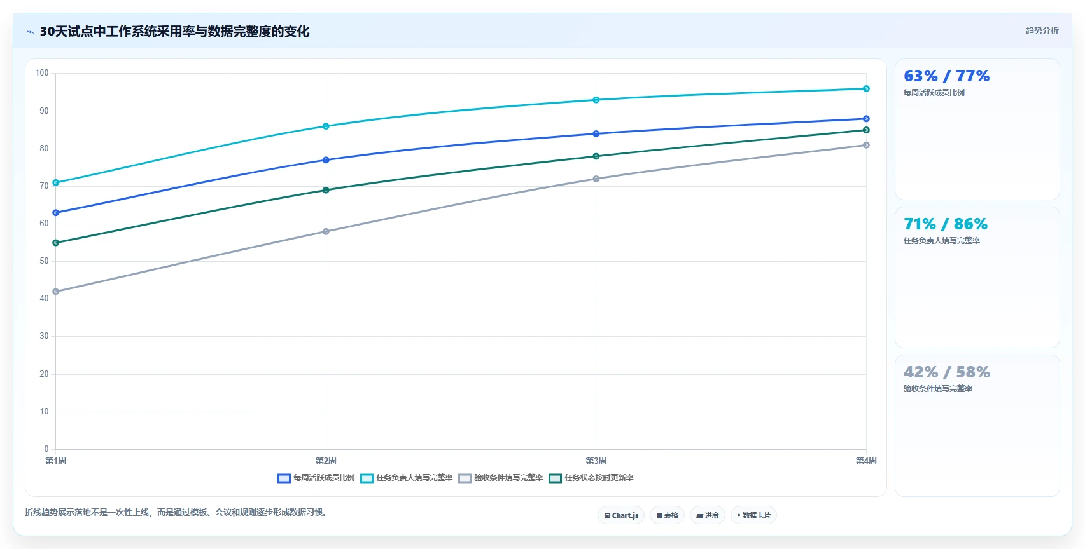Click the gray 验收条件填写完整率 legend swatch
The height and width of the screenshot is (549, 1085).
point(465,478)
